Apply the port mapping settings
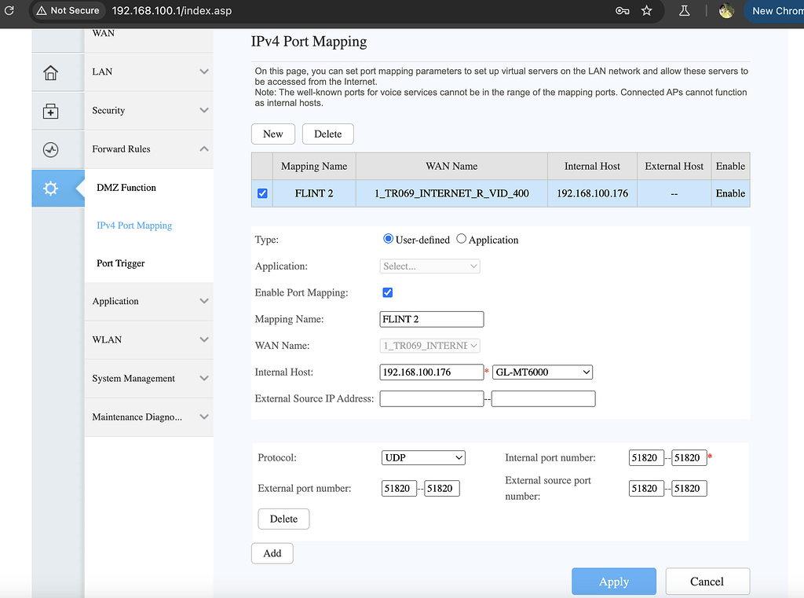The width and height of the screenshot is (804, 598). [613, 581]
